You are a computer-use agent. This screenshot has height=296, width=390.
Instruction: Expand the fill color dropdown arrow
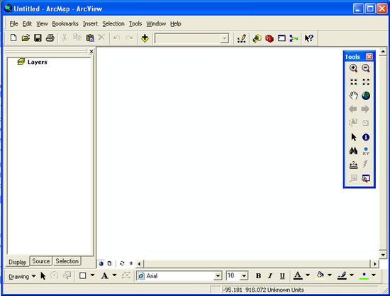tap(330, 275)
